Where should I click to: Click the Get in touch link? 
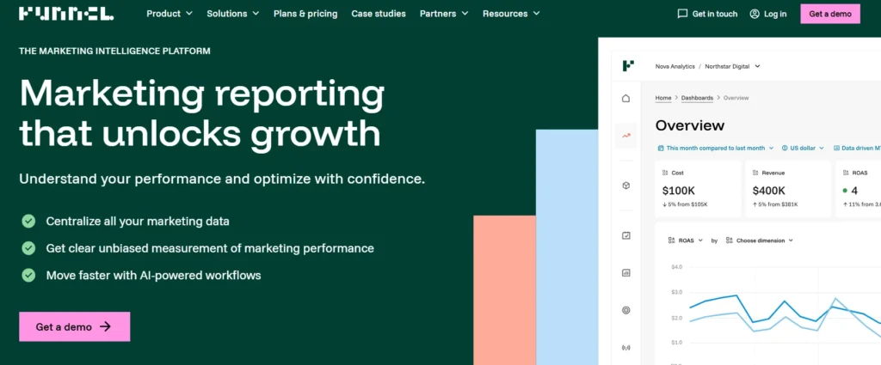[707, 14]
